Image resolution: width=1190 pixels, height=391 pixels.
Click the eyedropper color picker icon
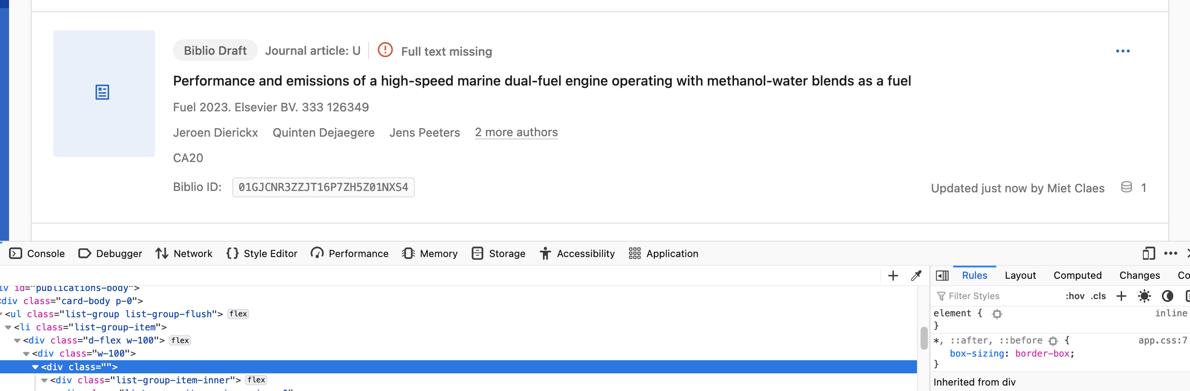(916, 276)
